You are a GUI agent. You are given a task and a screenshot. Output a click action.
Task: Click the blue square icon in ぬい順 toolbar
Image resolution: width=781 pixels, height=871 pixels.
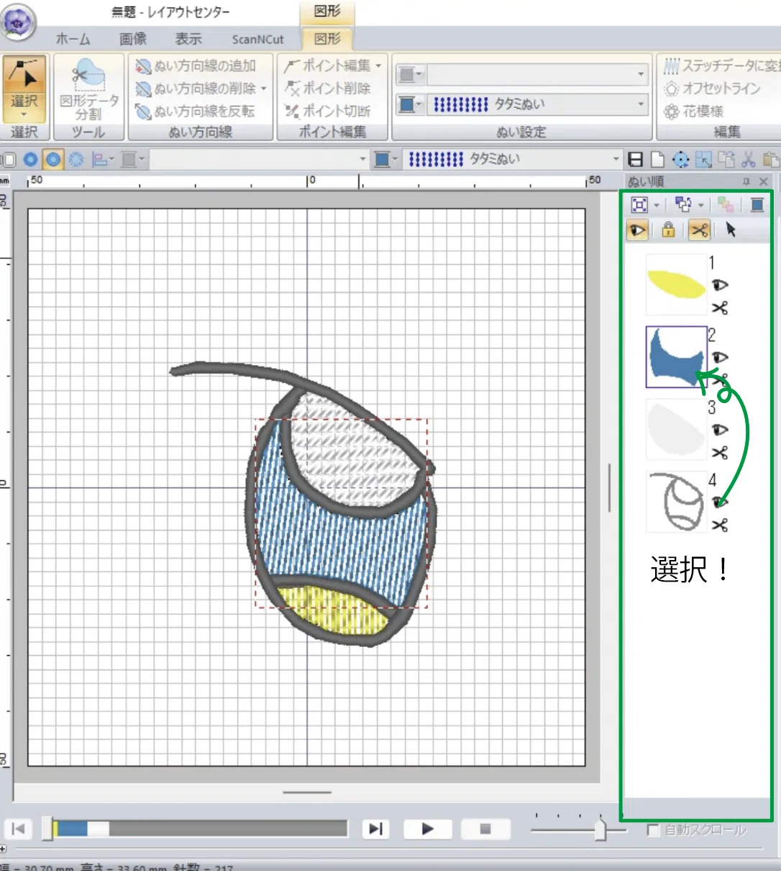tap(757, 205)
